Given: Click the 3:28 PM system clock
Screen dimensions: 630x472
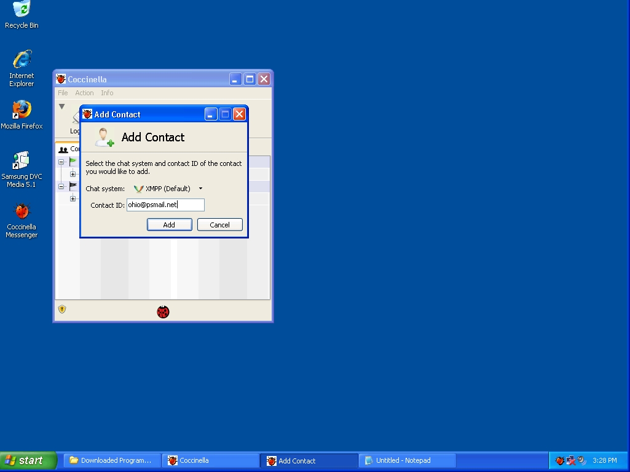Looking at the screenshot, I should [x=605, y=460].
